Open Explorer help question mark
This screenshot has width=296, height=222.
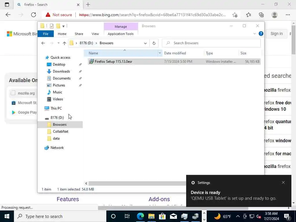click(x=261, y=34)
